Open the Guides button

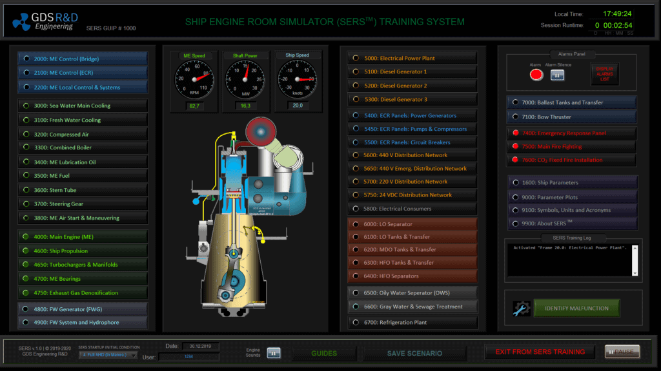(324, 354)
